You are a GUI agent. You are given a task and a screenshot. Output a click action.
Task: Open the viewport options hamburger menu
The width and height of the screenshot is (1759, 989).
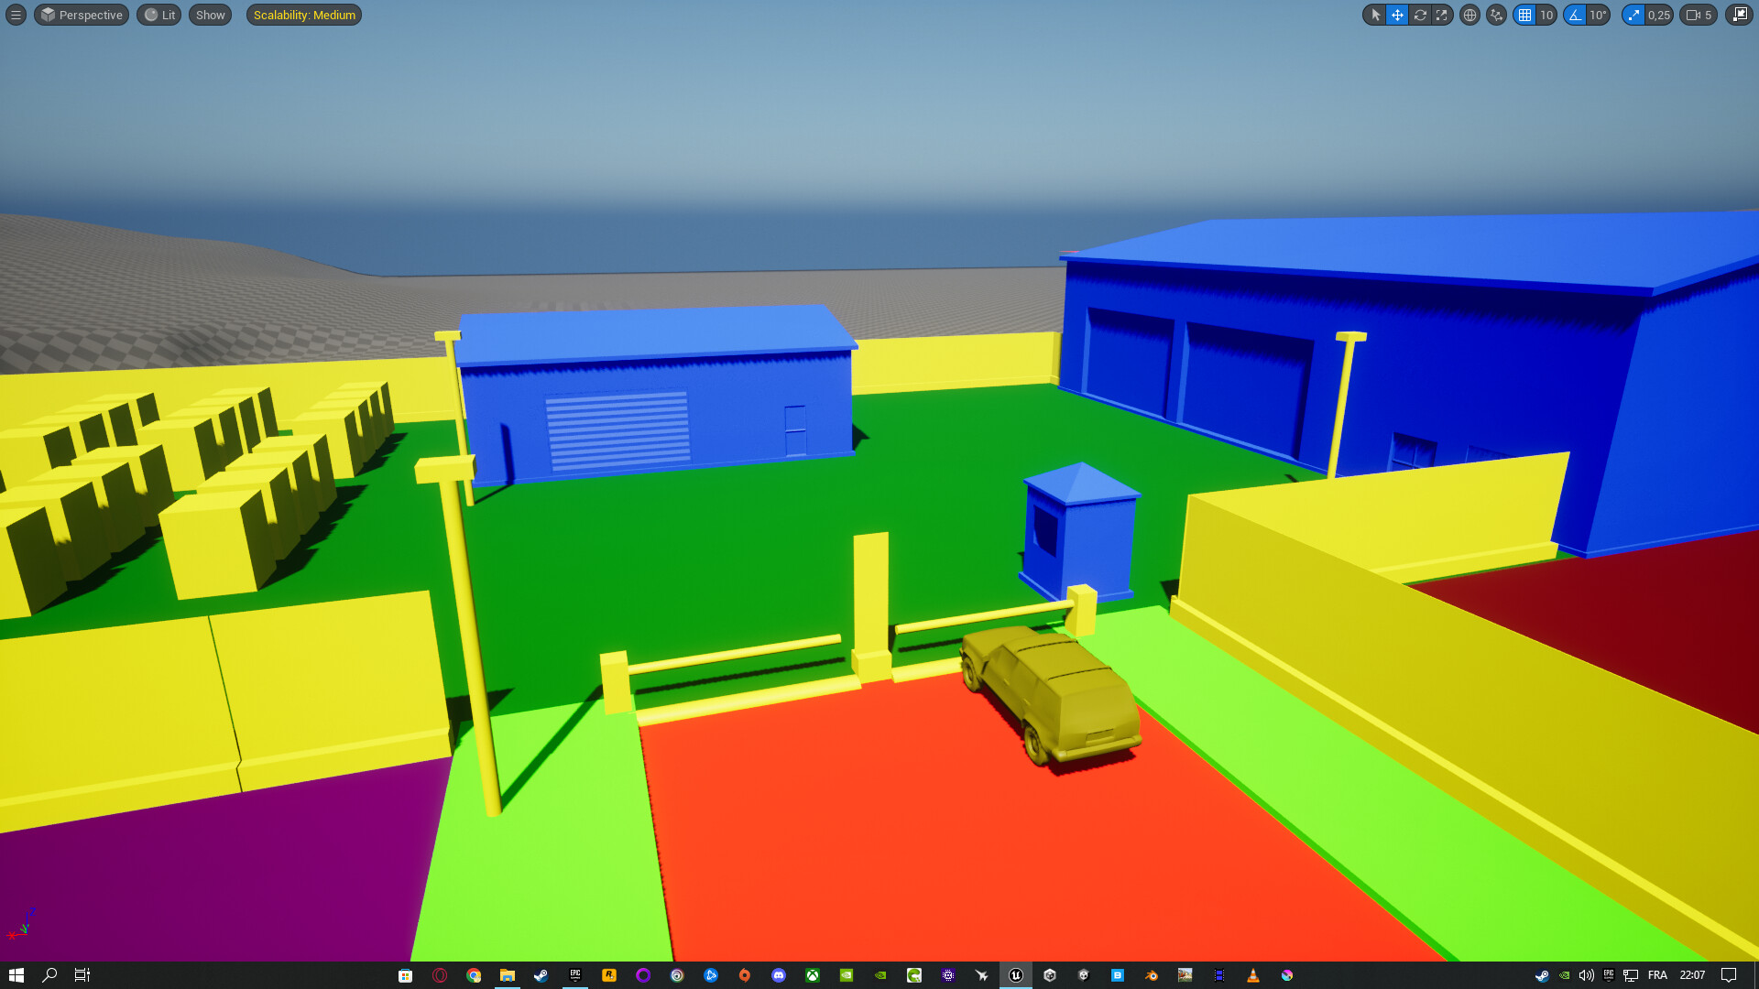(x=16, y=15)
